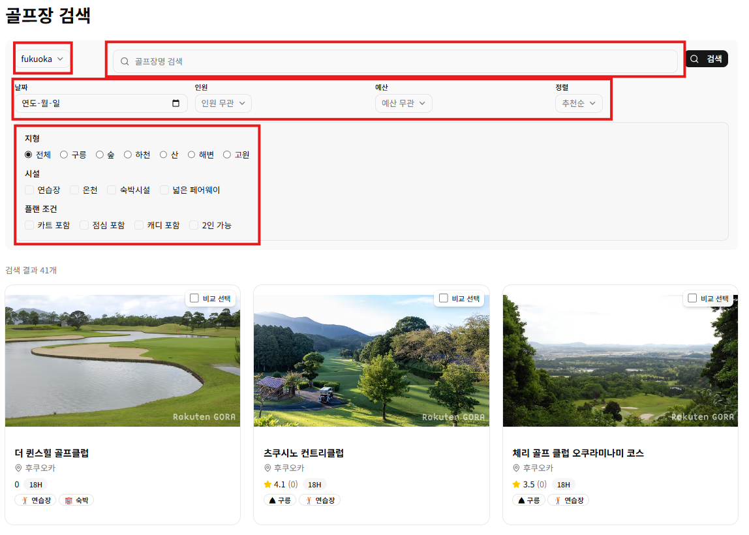Image resolution: width=749 pixels, height=535 pixels.
Task: Open the 추천순 sort dropdown
Action: (579, 103)
